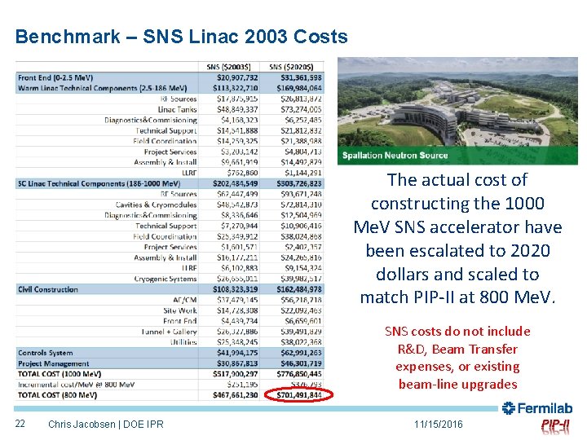Viewport: 587px width, 440px height.
Task: Select the value $1,144,291
Action: [302, 174]
